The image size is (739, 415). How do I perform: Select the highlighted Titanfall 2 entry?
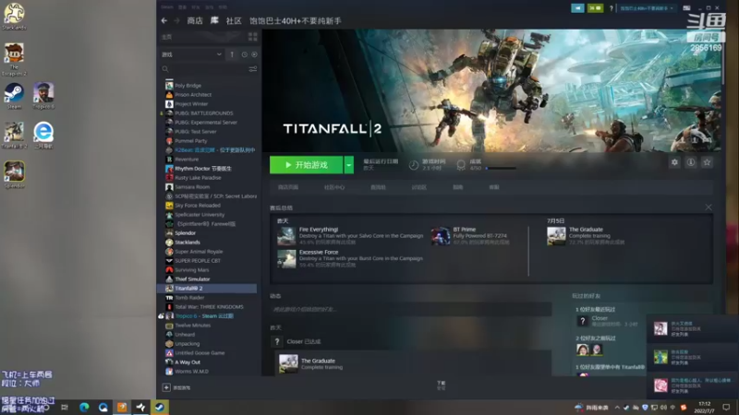pos(207,289)
